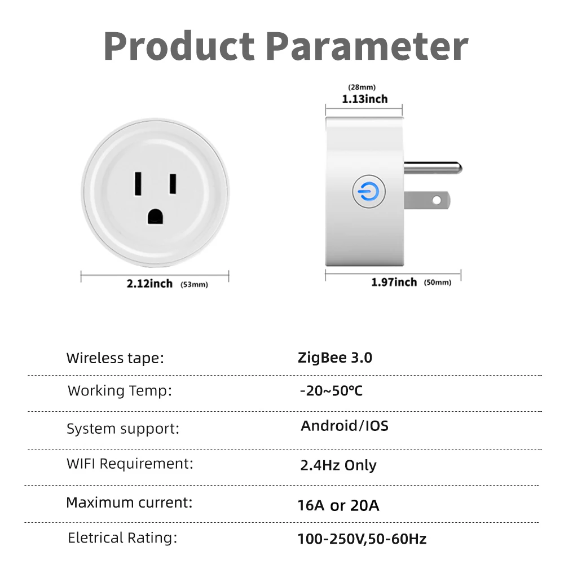Viewport: 564px width, 564px height.
Task: Click the flat blade prong with hole
Action: pyautogui.click(x=427, y=200)
